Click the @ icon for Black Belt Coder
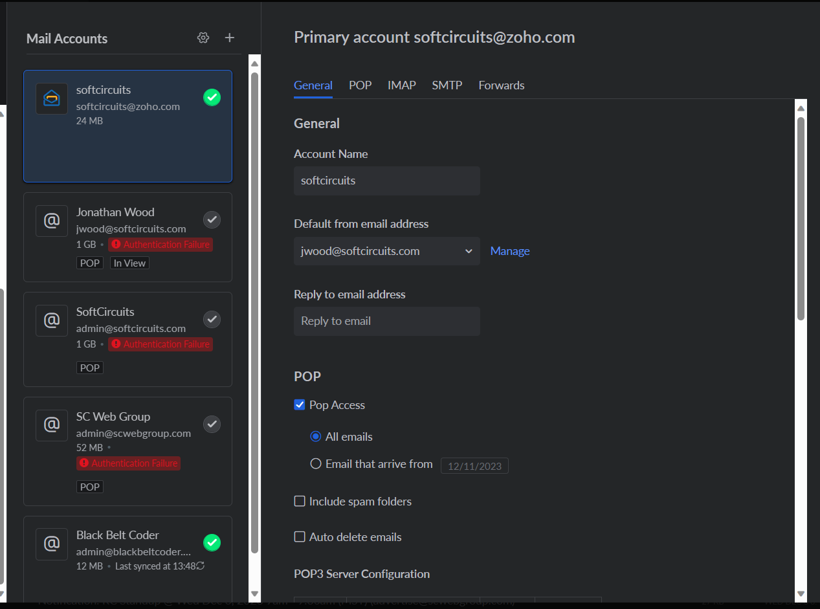 click(x=52, y=544)
